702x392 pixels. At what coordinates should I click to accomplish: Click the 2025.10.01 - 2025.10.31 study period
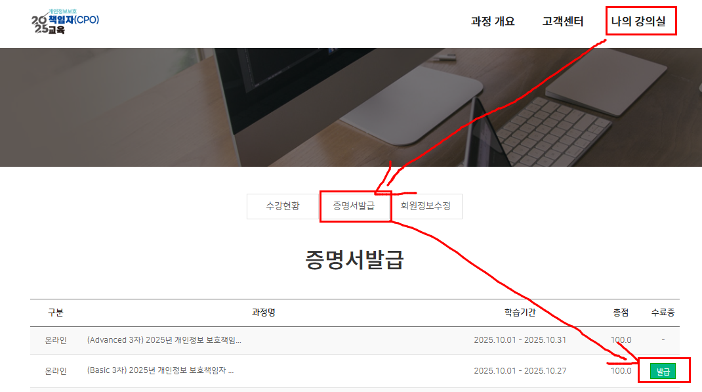point(520,340)
